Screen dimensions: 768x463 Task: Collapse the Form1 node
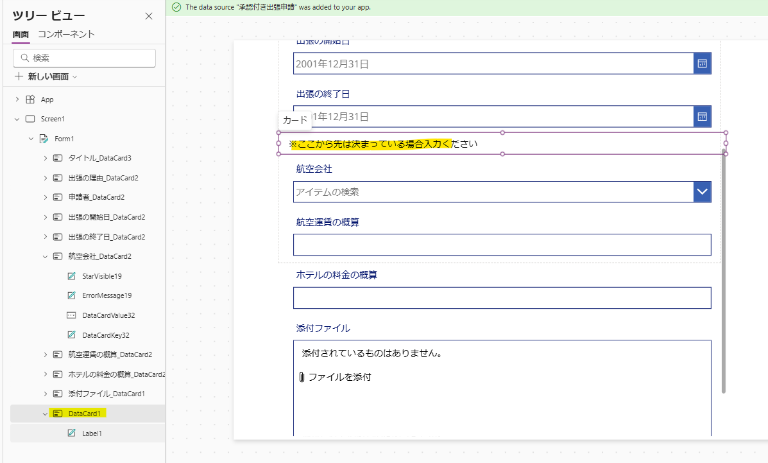point(31,139)
